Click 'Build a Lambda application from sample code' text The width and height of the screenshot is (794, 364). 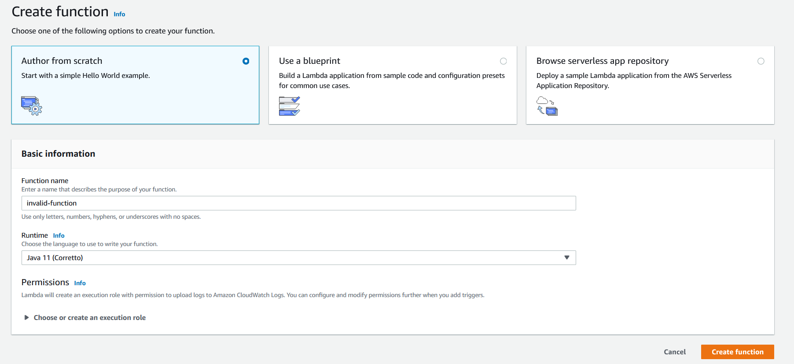click(392, 81)
